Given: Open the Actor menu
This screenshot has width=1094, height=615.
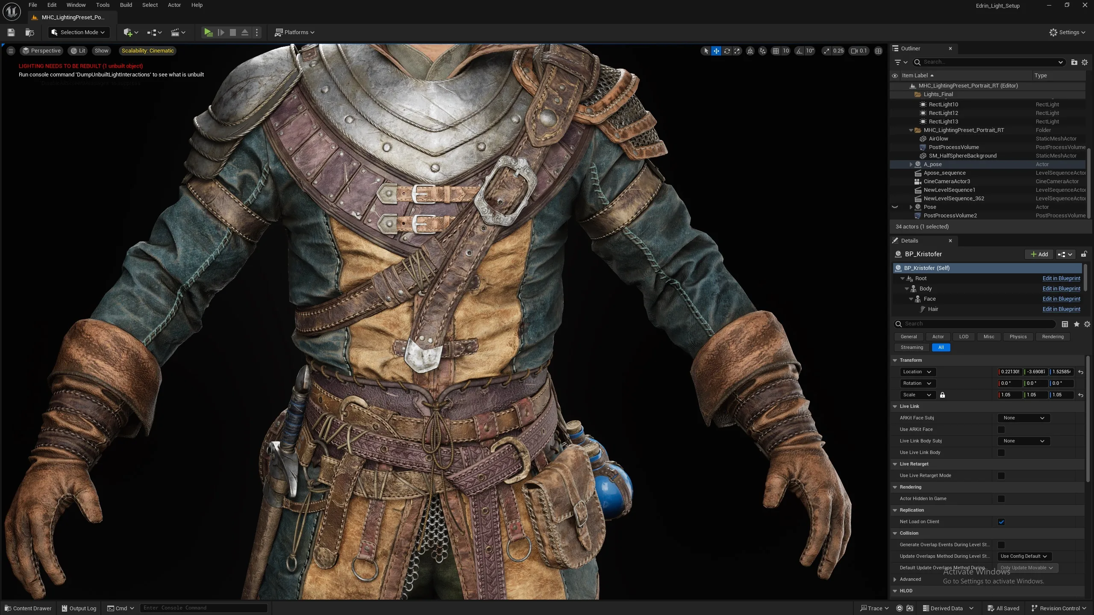Looking at the screenshot, I should (x=174, y=5).
